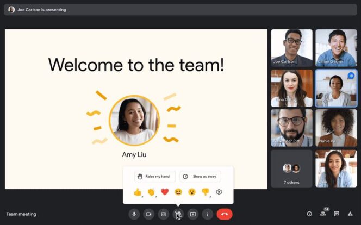Click the Welcome to the team! heading
Screen dimensions: 361x225
point(136,65)
